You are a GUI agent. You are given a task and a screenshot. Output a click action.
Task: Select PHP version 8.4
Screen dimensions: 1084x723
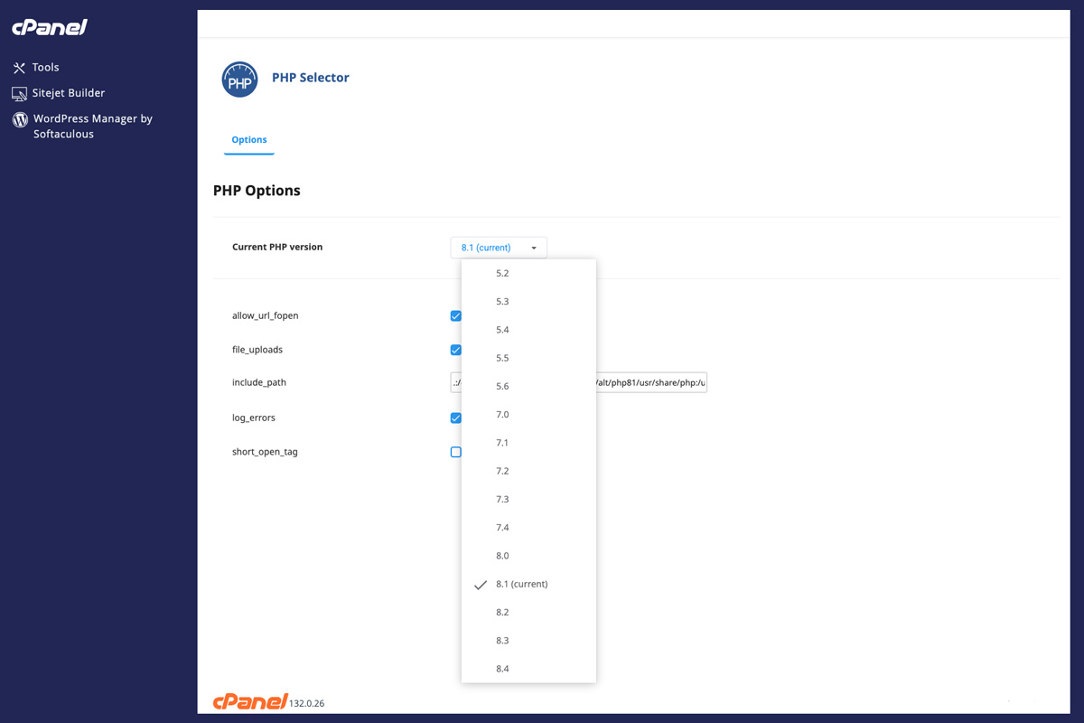528,669
